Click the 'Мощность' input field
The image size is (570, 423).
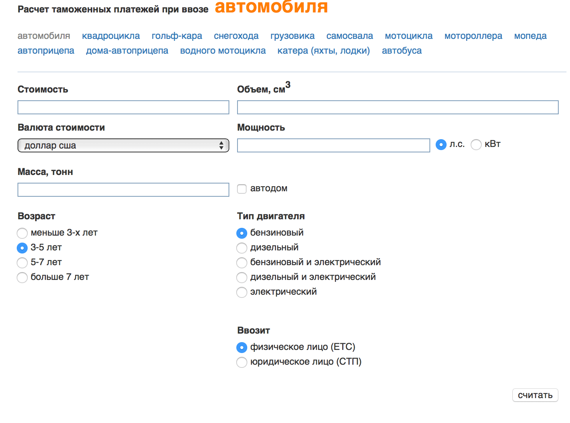(x=333, y=145)
